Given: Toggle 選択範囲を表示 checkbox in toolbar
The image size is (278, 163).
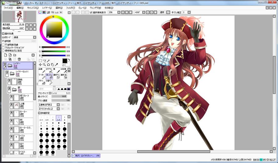Looking at the screenshot, I should point(91,12).
